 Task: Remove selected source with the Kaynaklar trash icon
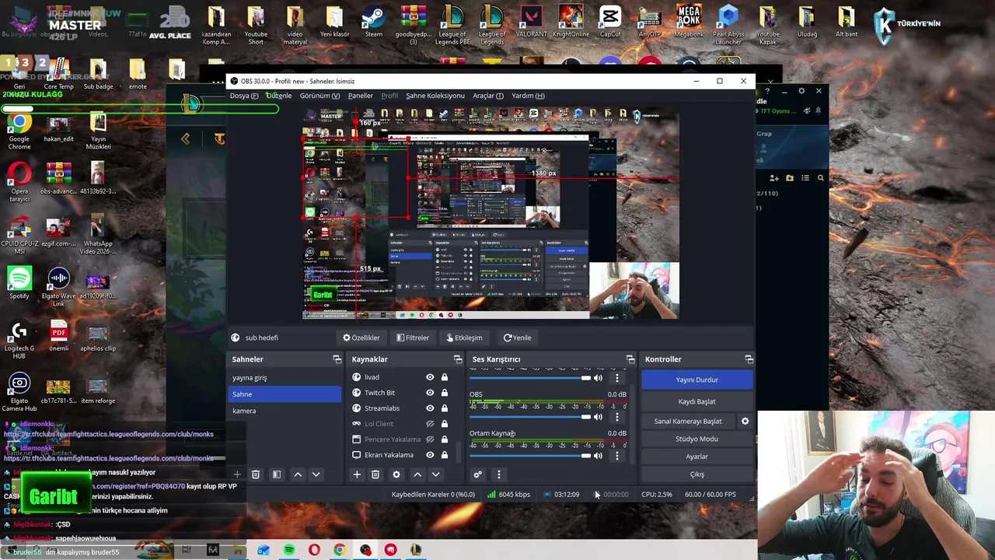click(375, 474)
